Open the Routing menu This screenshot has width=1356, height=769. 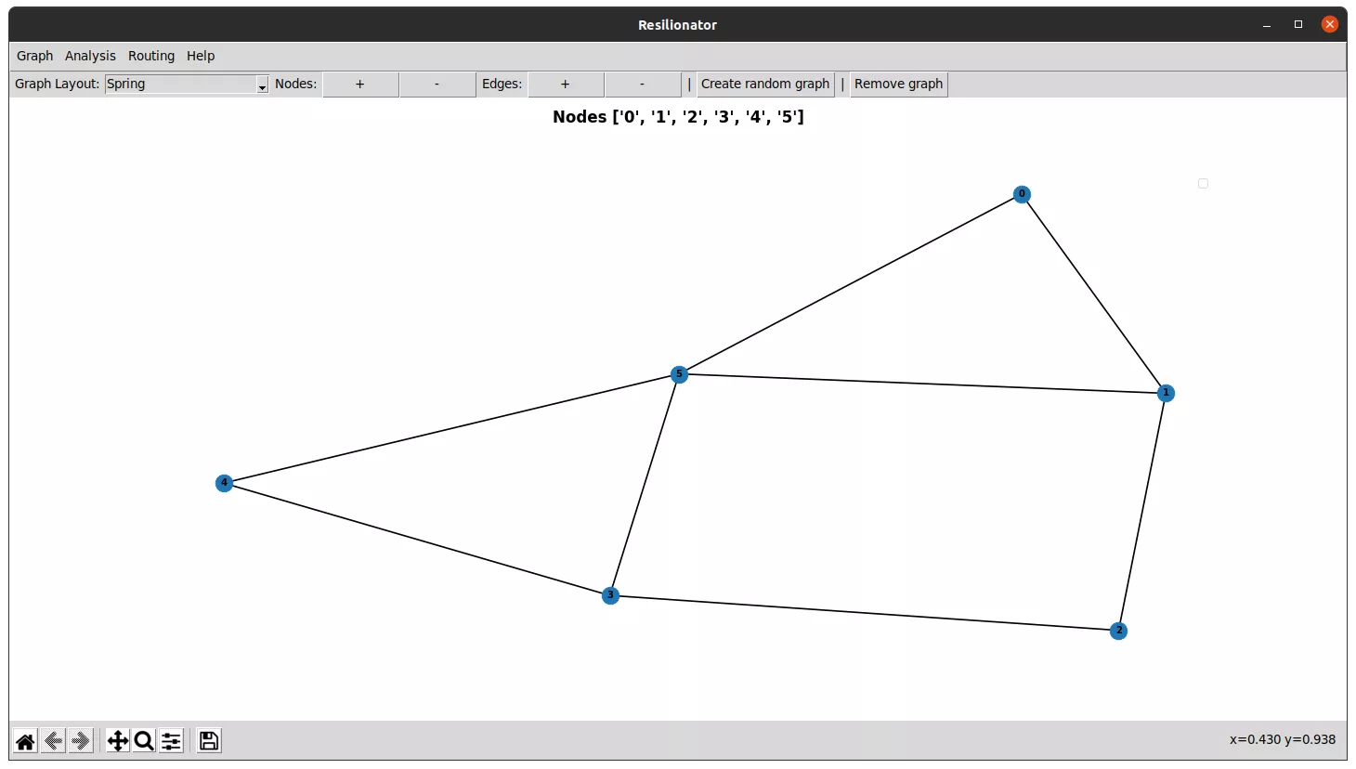pyautogui.click(x=151, y=56)
